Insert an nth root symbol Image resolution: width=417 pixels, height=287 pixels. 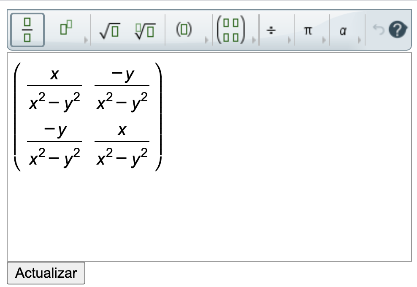click(x=145, y=30)
